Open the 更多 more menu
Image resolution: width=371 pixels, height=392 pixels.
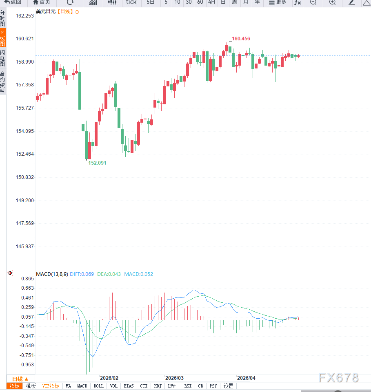pos(278,2)
